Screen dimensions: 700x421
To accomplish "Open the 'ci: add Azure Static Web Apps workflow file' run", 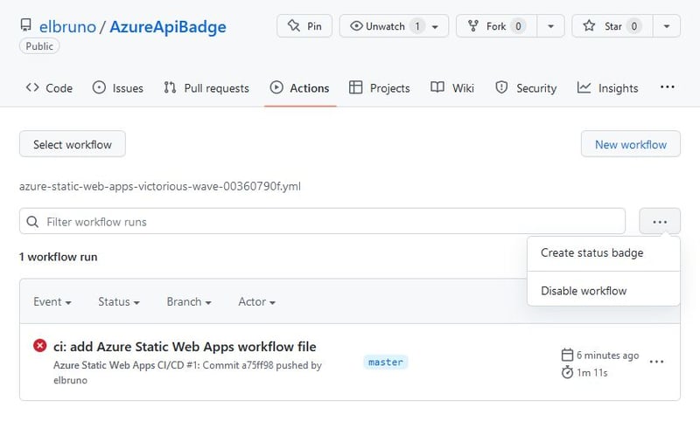I will tap(185, 347).
